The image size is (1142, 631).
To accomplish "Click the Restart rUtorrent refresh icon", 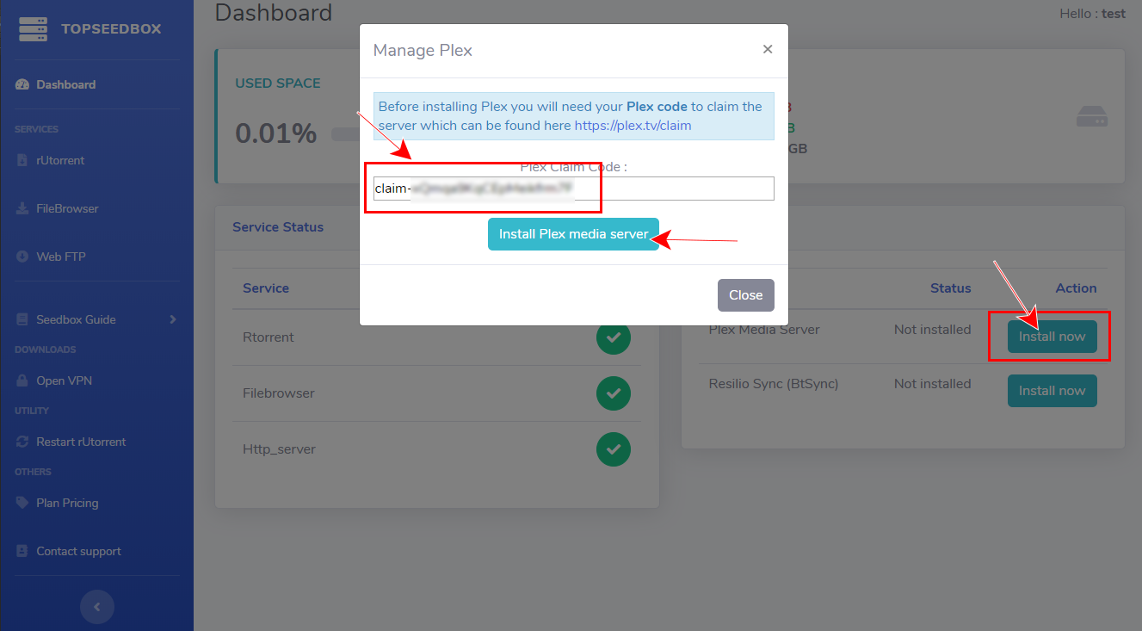I will [x=22, y=442].
